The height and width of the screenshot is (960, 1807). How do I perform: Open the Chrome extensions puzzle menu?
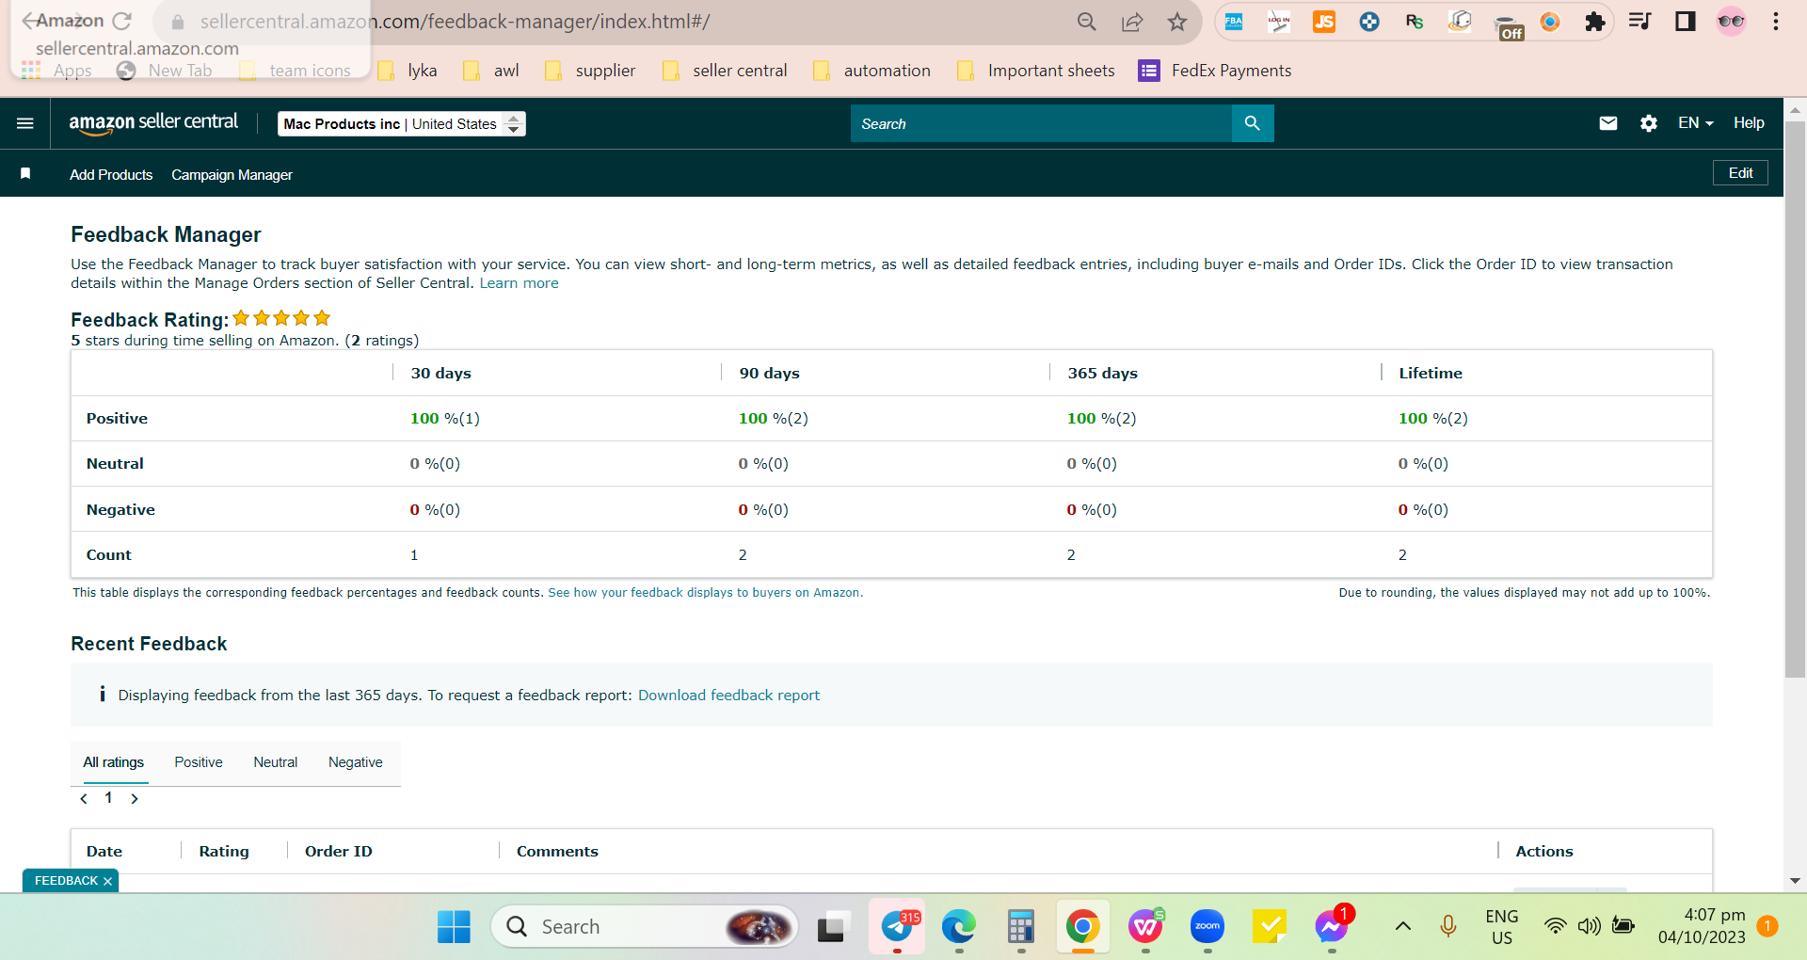1594,22
